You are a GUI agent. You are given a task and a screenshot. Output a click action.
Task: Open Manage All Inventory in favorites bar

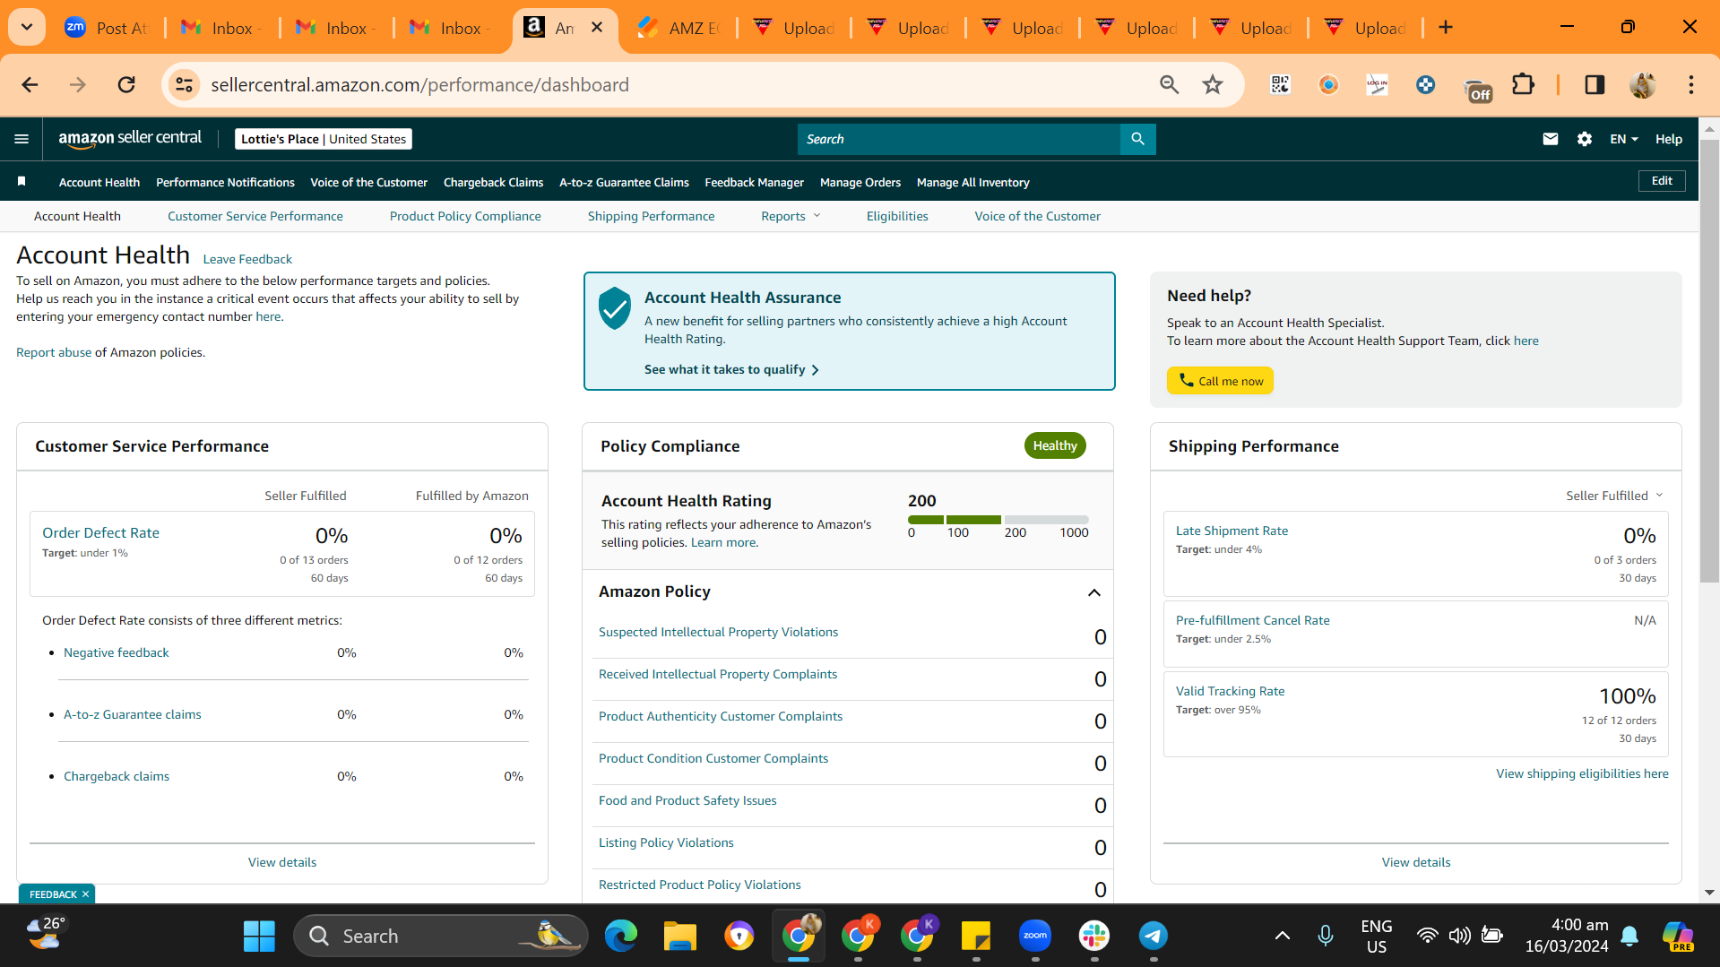(x=972, y=182)
